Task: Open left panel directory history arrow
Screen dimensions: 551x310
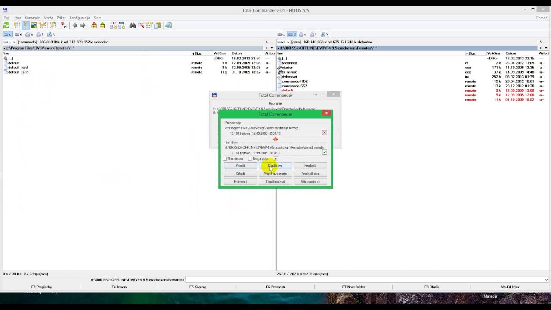Action: pos(272,48)
